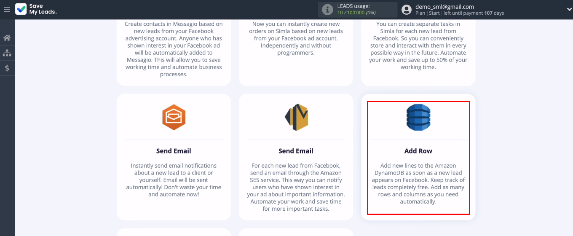The image size is (573, 236).
Task: Click the user avatar icon
Action: [406, 9]
